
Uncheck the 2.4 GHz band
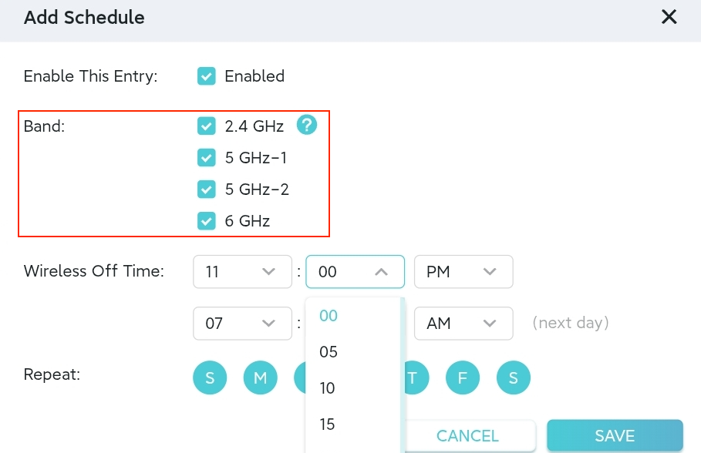[206, 125]
